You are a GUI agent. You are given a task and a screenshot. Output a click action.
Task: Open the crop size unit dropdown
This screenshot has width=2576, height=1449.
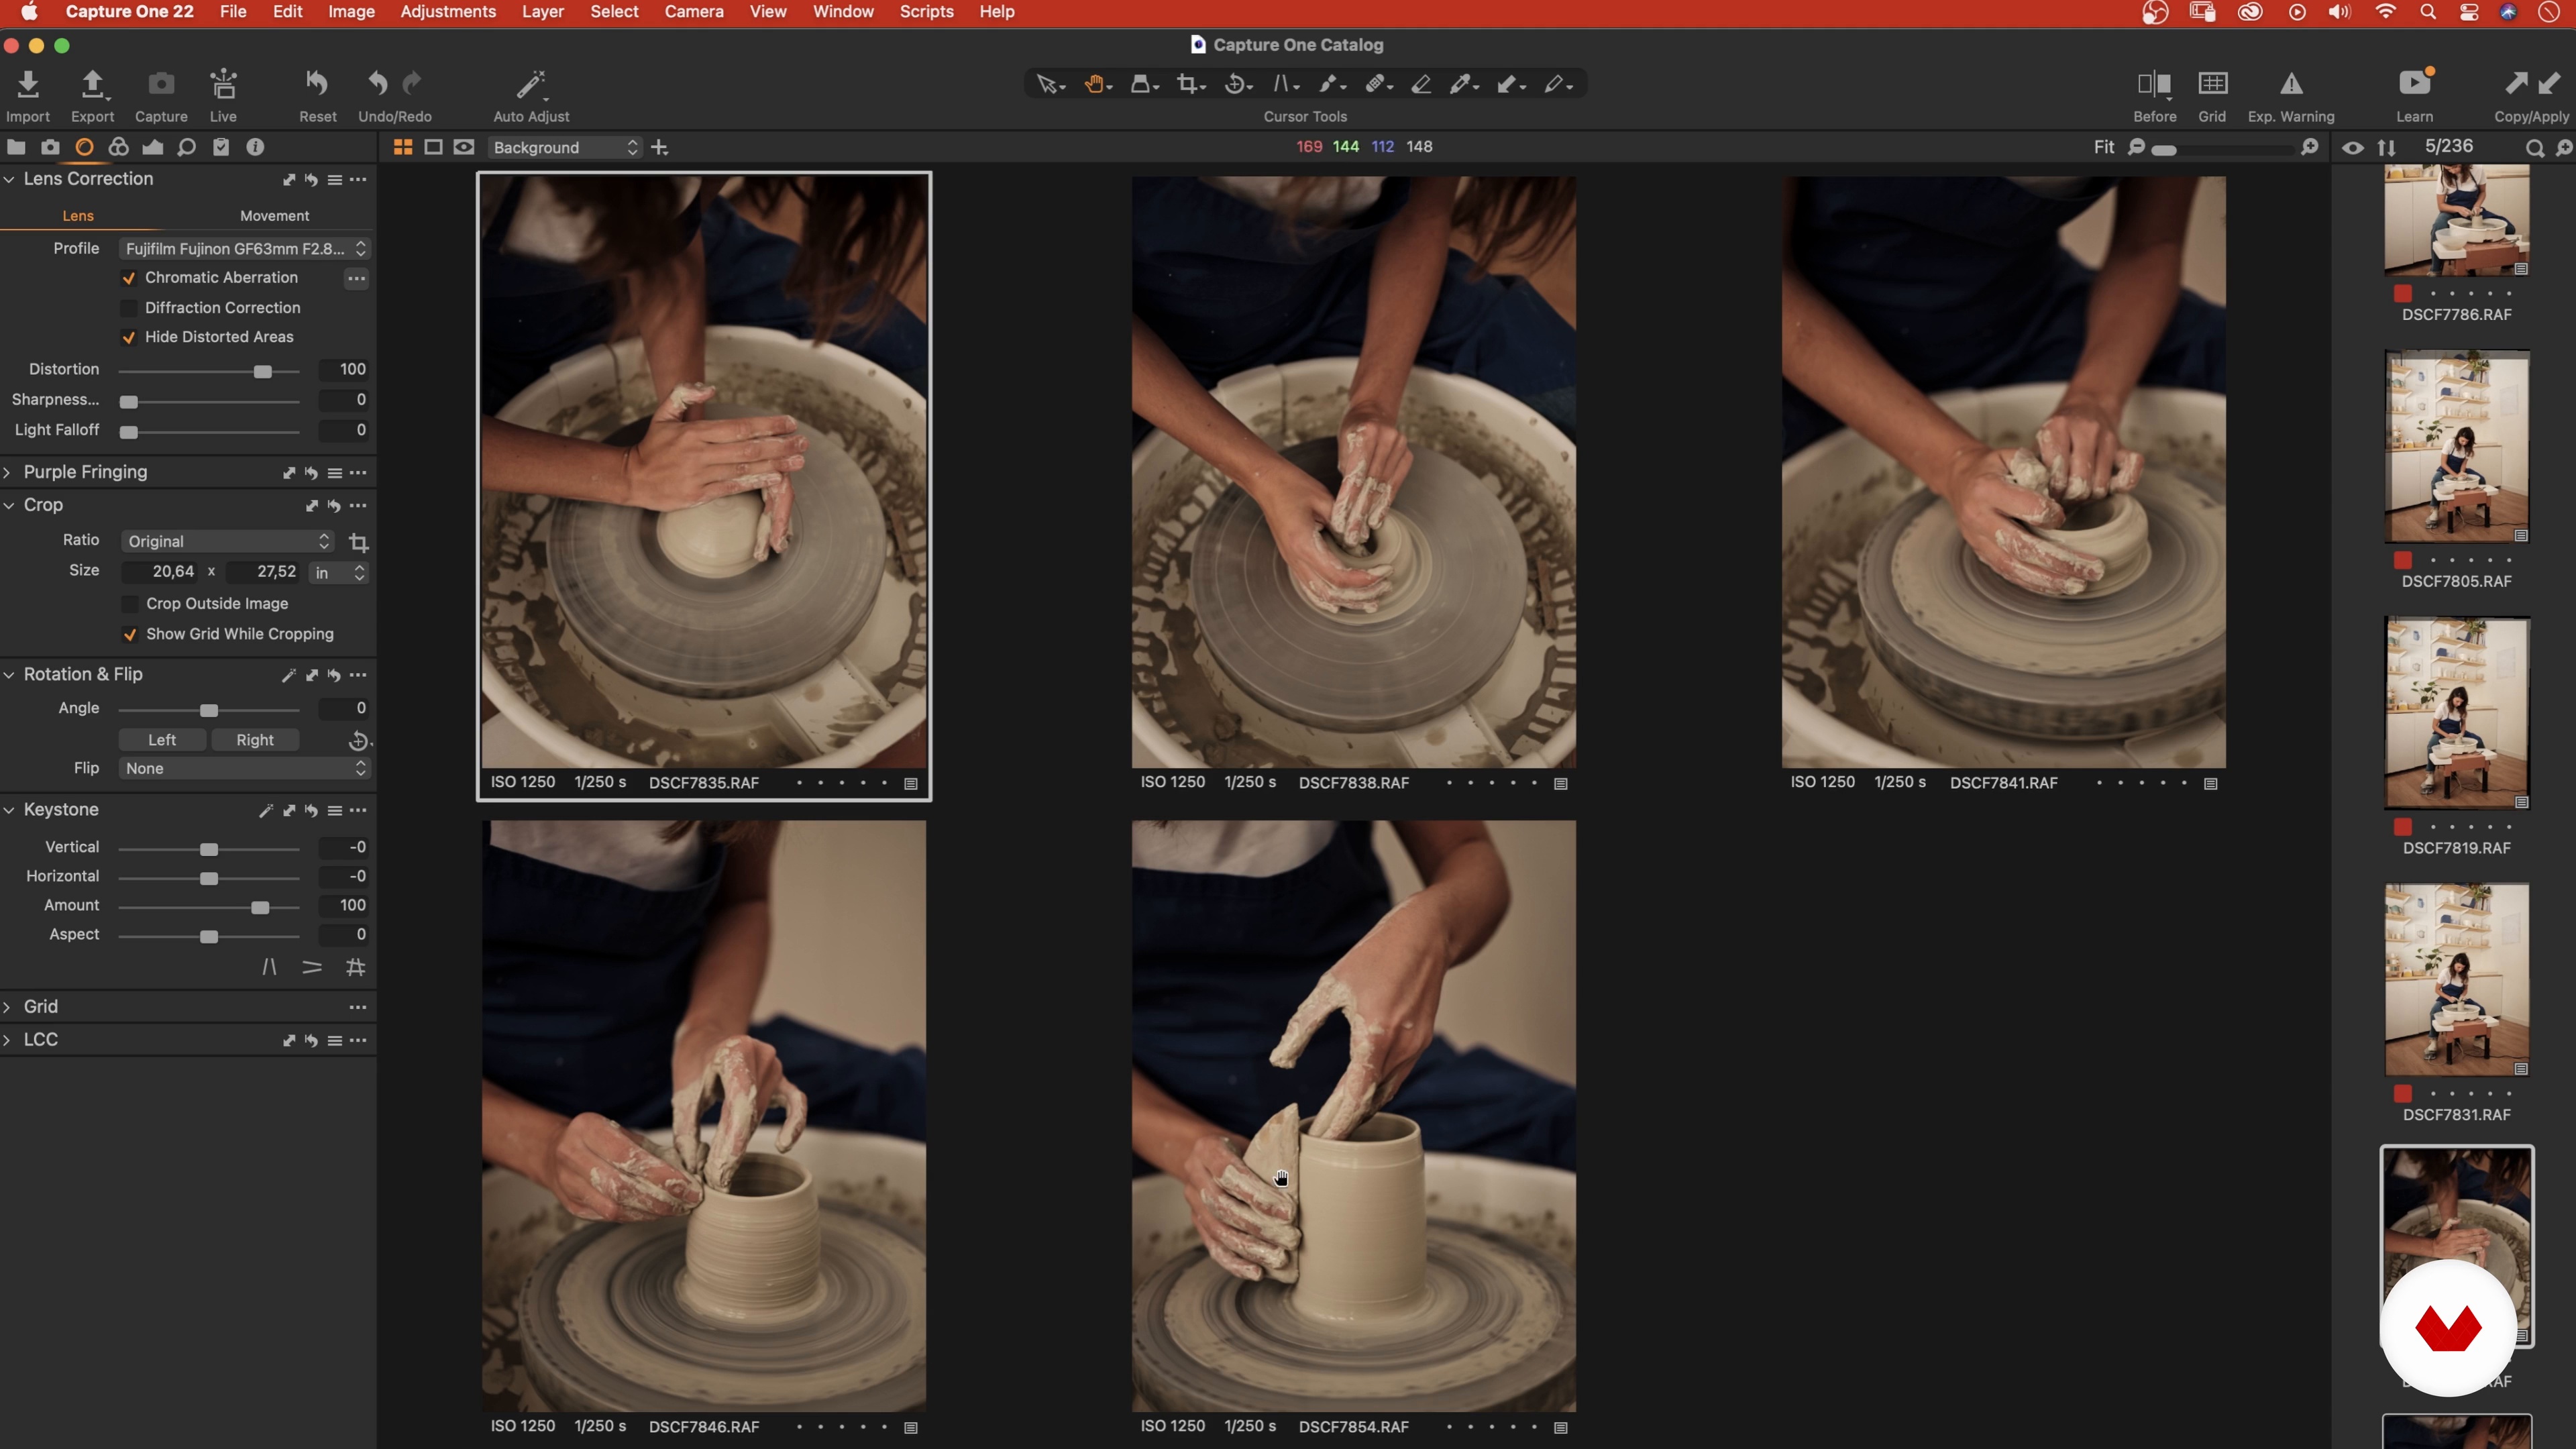[x=340, y=573]
